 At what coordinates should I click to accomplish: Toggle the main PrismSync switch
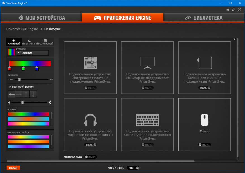(133, 168)
